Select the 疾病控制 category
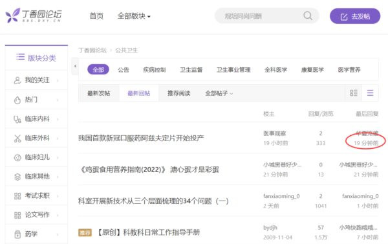 [x=155, y=70]
